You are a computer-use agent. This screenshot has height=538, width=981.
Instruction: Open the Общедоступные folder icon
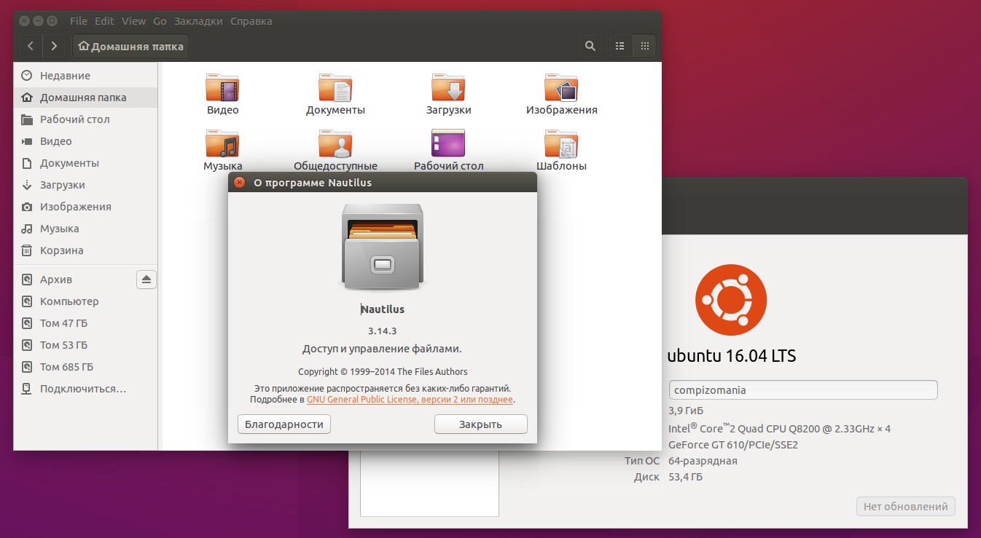335,143
